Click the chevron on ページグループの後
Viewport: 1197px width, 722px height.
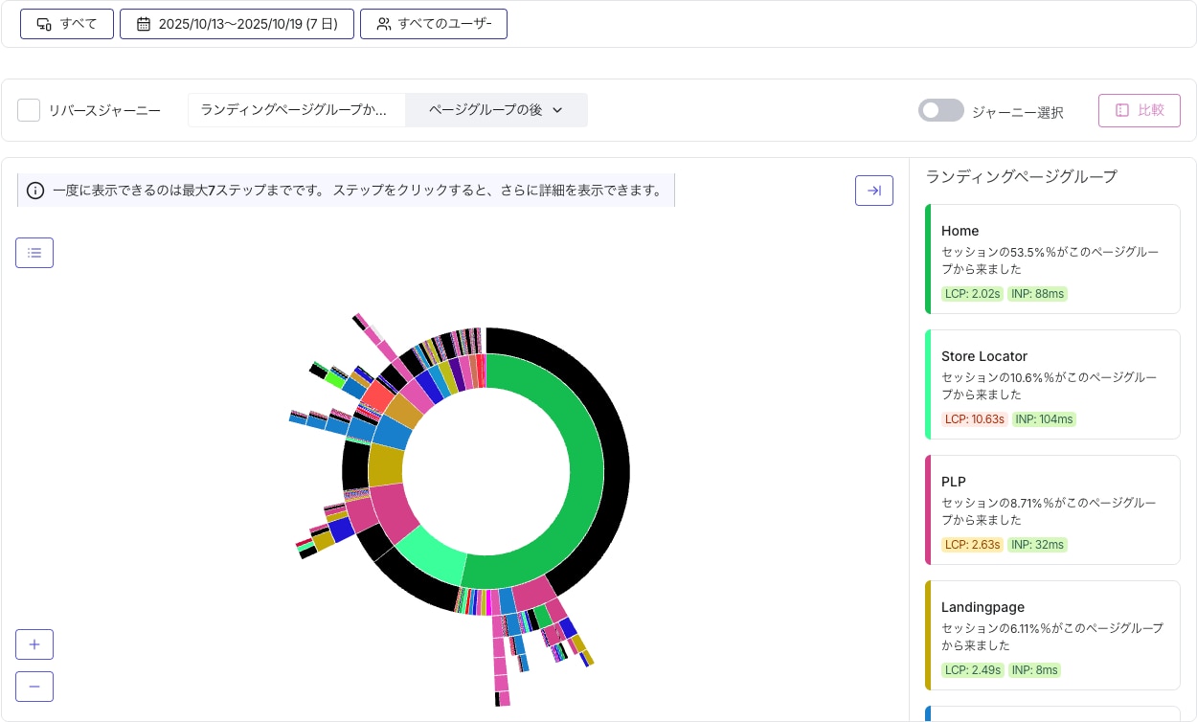click(557, 110)
